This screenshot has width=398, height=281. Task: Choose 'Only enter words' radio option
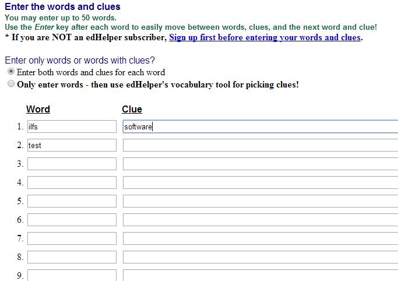(11, 84)
